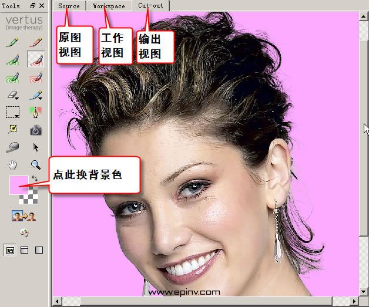369x307 pixels.
Task: Choose the green fill marker tool
Action: point(13,60)
